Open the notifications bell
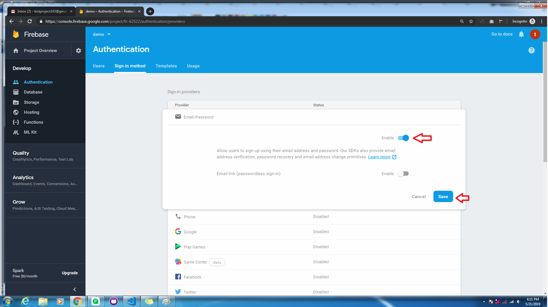This screenshot has height=307, width=548. click(x=522, y=34)
